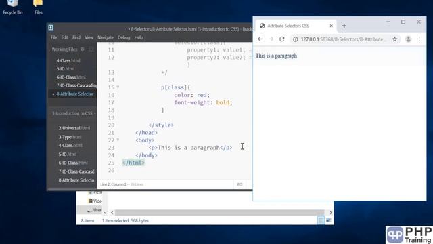Open Working Files settings gear icon
Viewport: 433px width, 244px height.
click(83, 49)
